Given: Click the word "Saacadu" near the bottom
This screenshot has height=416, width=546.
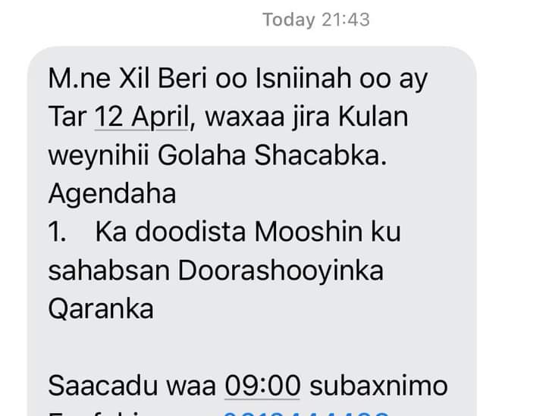Looking at the screenshot, I should 102,386.
